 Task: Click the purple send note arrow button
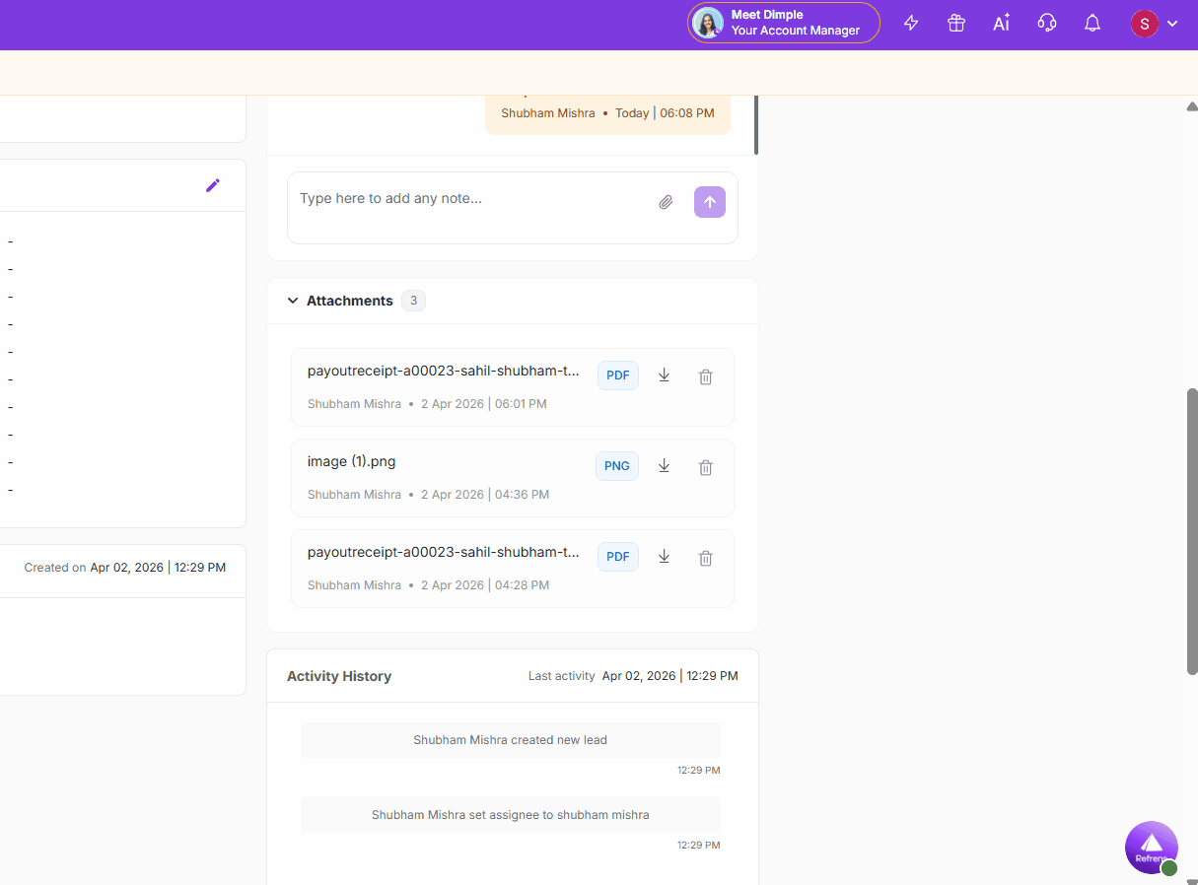tap(710, 202)
